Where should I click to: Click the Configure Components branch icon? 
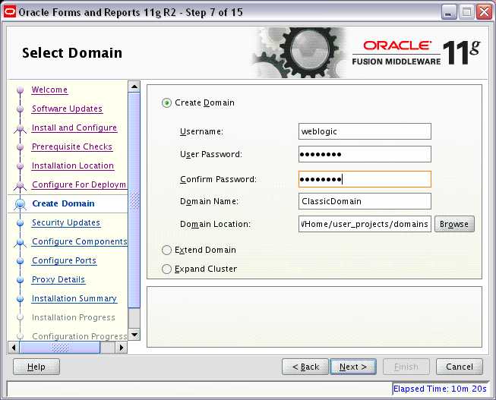click(x=21, y=243)
